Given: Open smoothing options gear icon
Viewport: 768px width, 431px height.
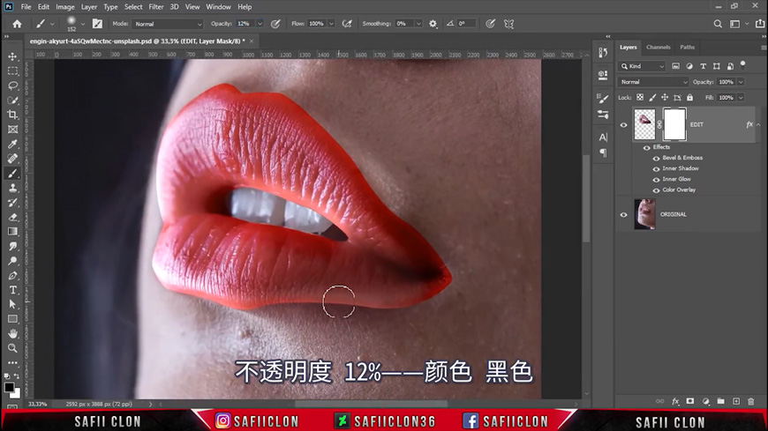Looking at the screenshot, I should [x=433, y=24].
